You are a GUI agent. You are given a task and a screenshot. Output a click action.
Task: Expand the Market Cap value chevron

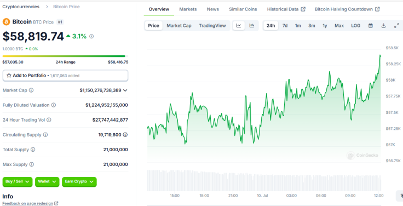click(125, 90)
